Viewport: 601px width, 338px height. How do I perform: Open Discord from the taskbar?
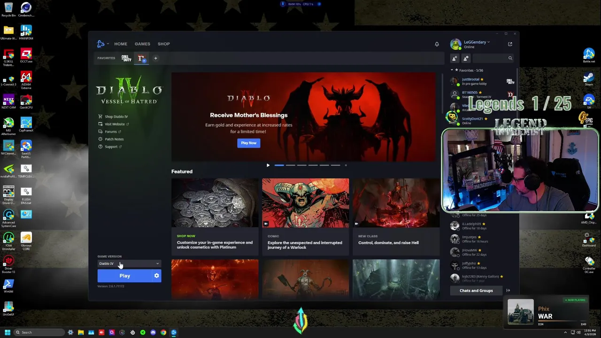pos(153,332)
